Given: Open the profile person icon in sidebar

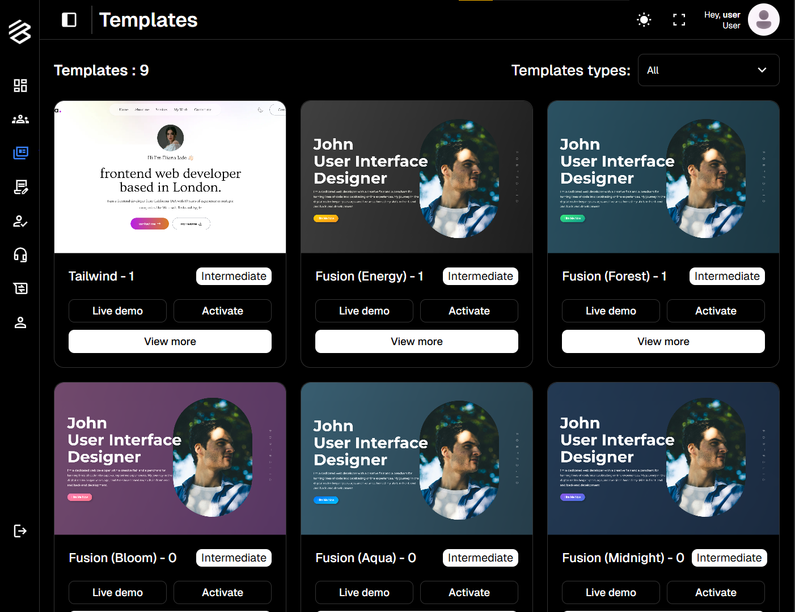Looking at the screenshot, I should (x=20, y=322).
